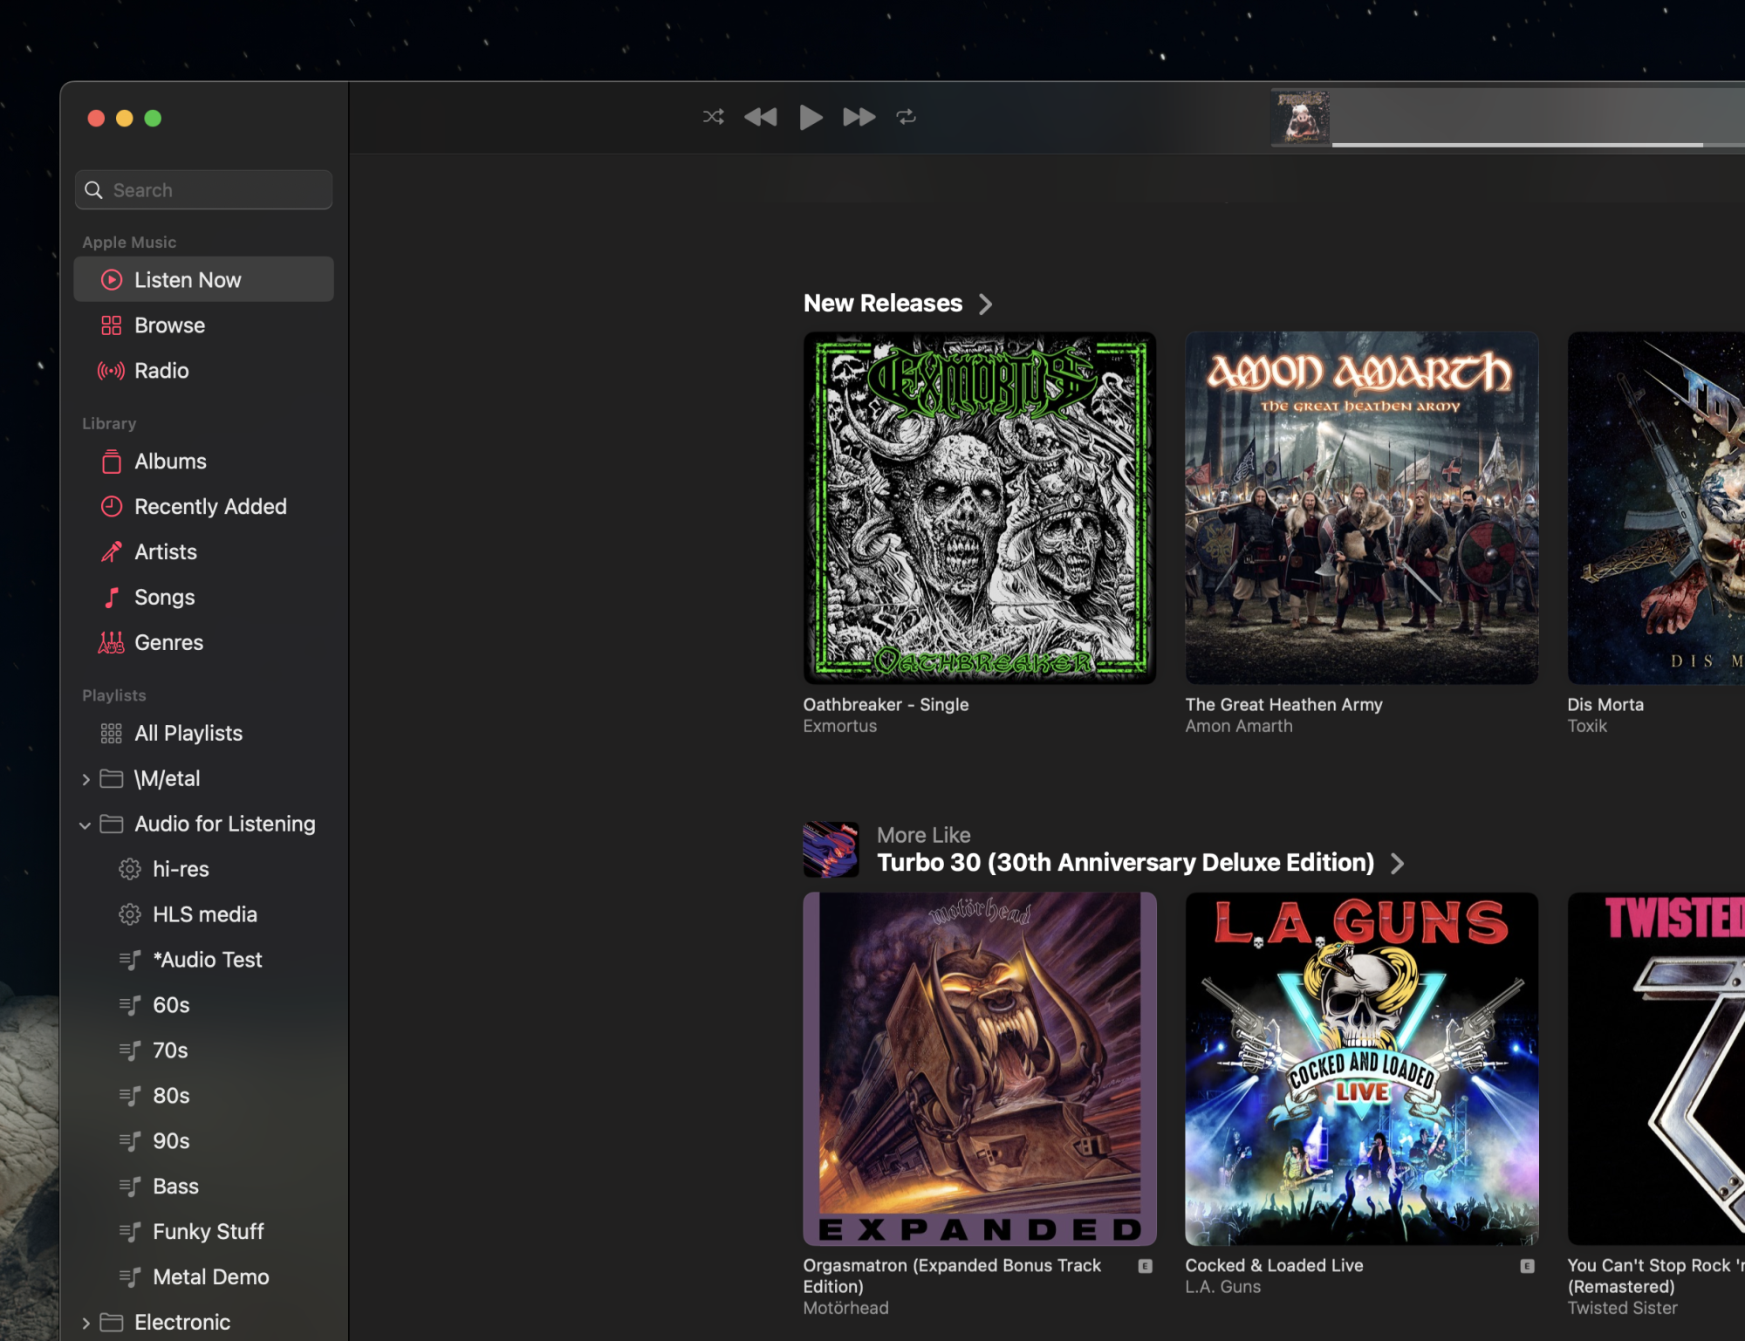
Task: Open the 60s playlist
Action: pyautogui.click(x=204, y=1005)
